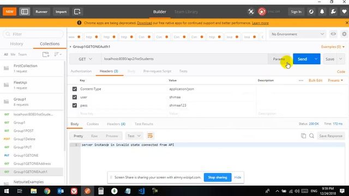Open the Runner

pos(41,11)
